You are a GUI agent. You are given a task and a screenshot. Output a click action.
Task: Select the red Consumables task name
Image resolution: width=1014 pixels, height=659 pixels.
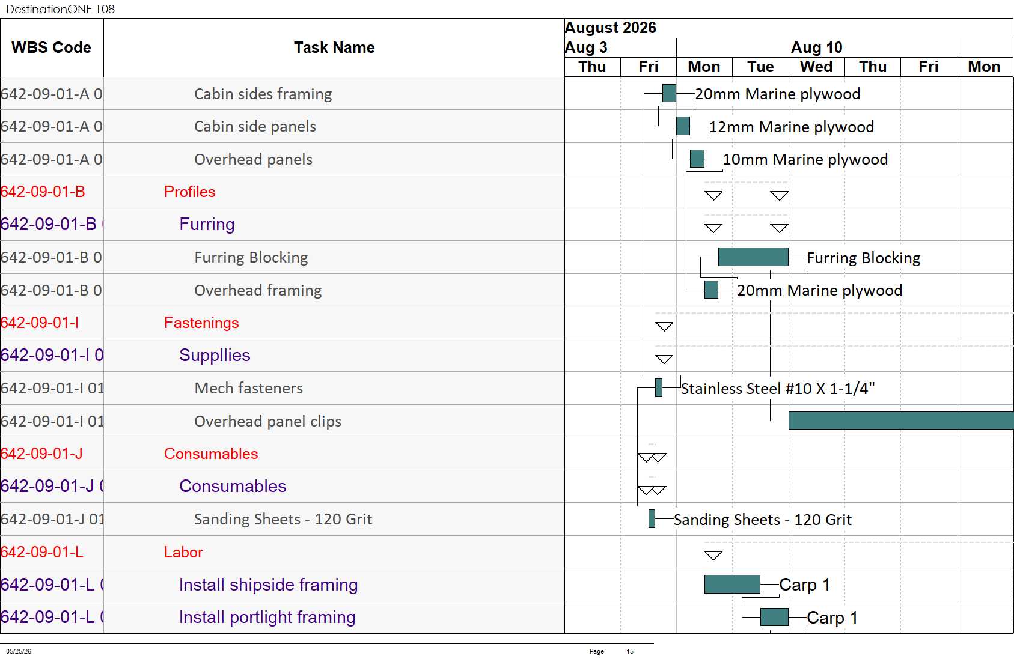tap(211, 454)
